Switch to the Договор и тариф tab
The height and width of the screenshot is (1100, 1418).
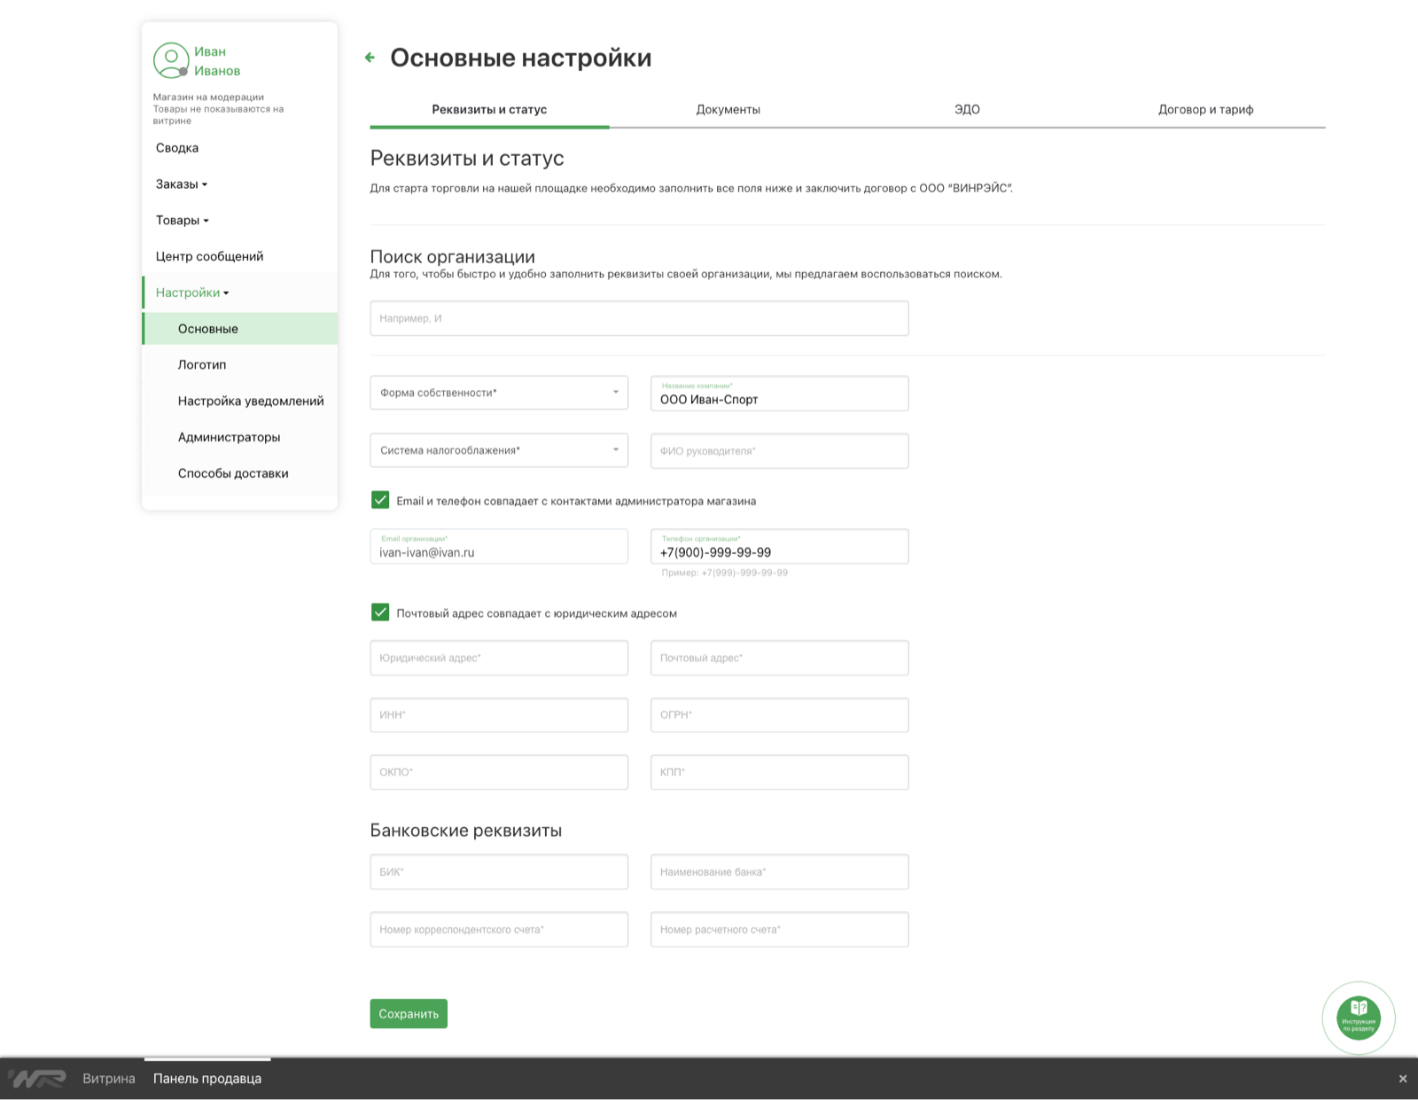point(1205,110)
